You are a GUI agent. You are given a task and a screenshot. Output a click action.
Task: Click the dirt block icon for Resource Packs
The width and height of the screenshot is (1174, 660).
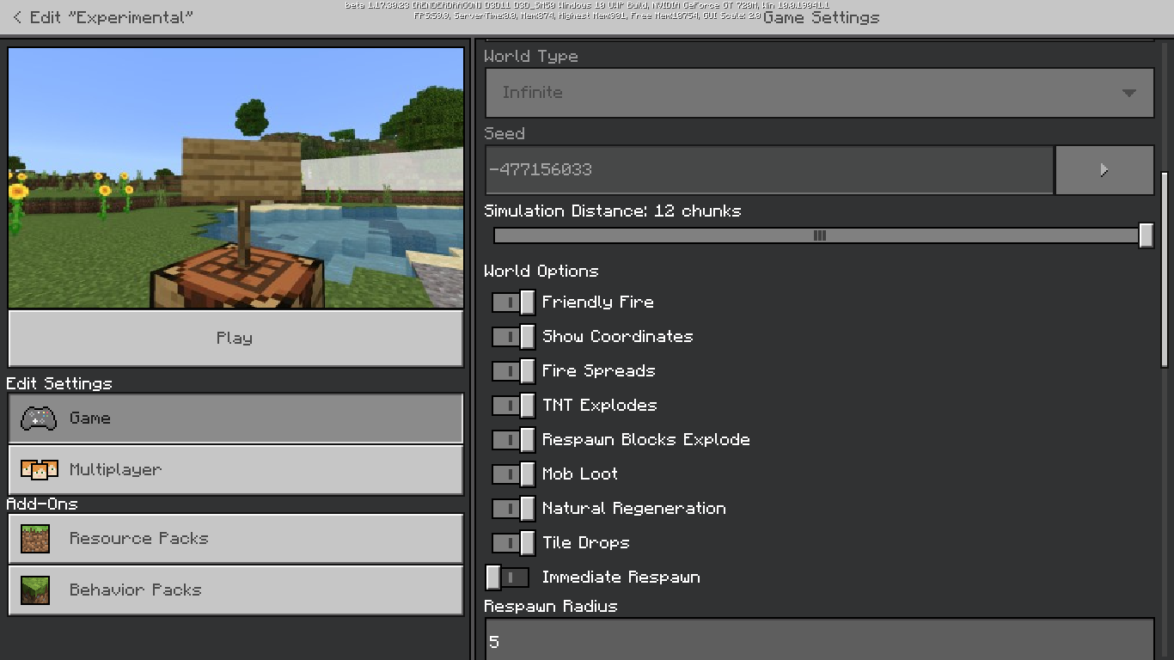coord(35,539)
